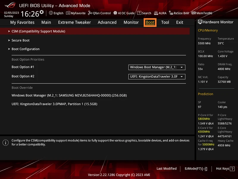This screenshot has width=238, height=179.
Task: Switch to EzMode(F7)
Action: (x=196, y=169)
